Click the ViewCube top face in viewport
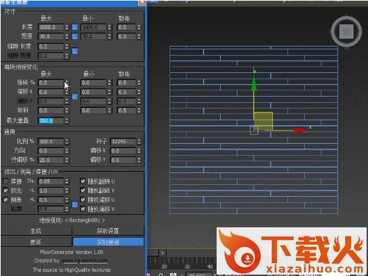The width and height of the screenshot is (368, 276). (346, 31)
